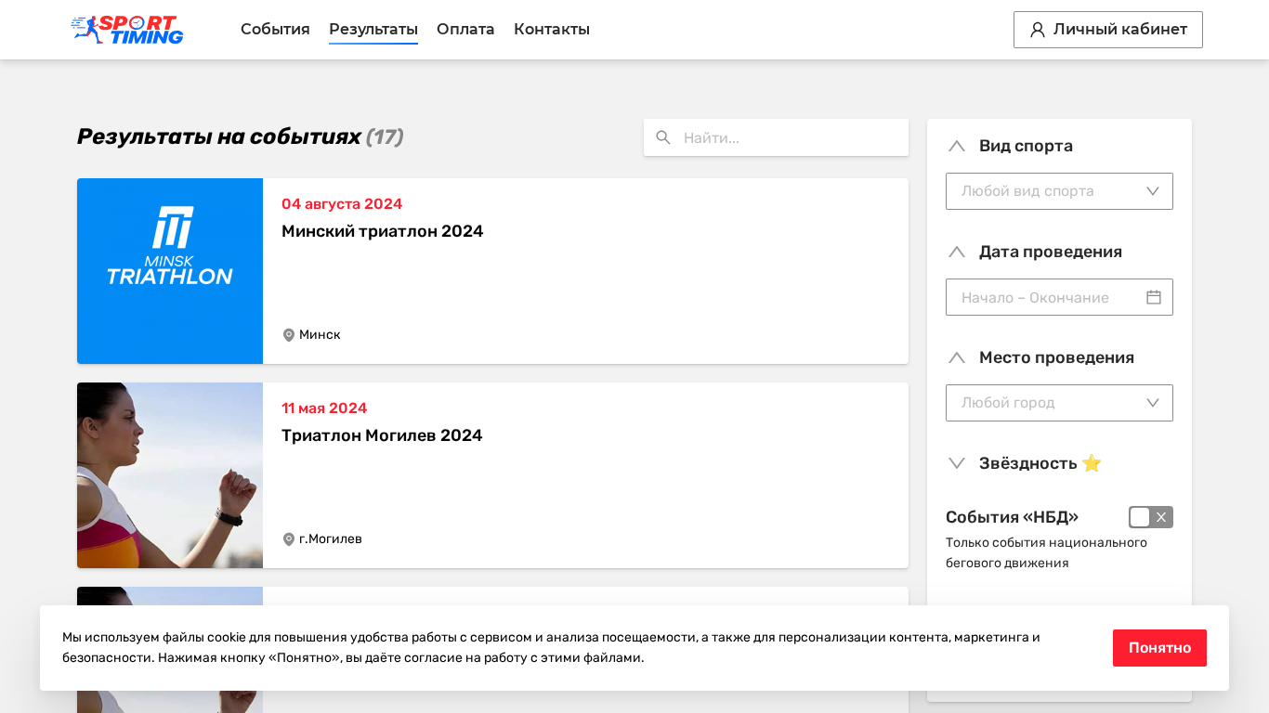Collapse the Место проведения section

pos(957,357)
